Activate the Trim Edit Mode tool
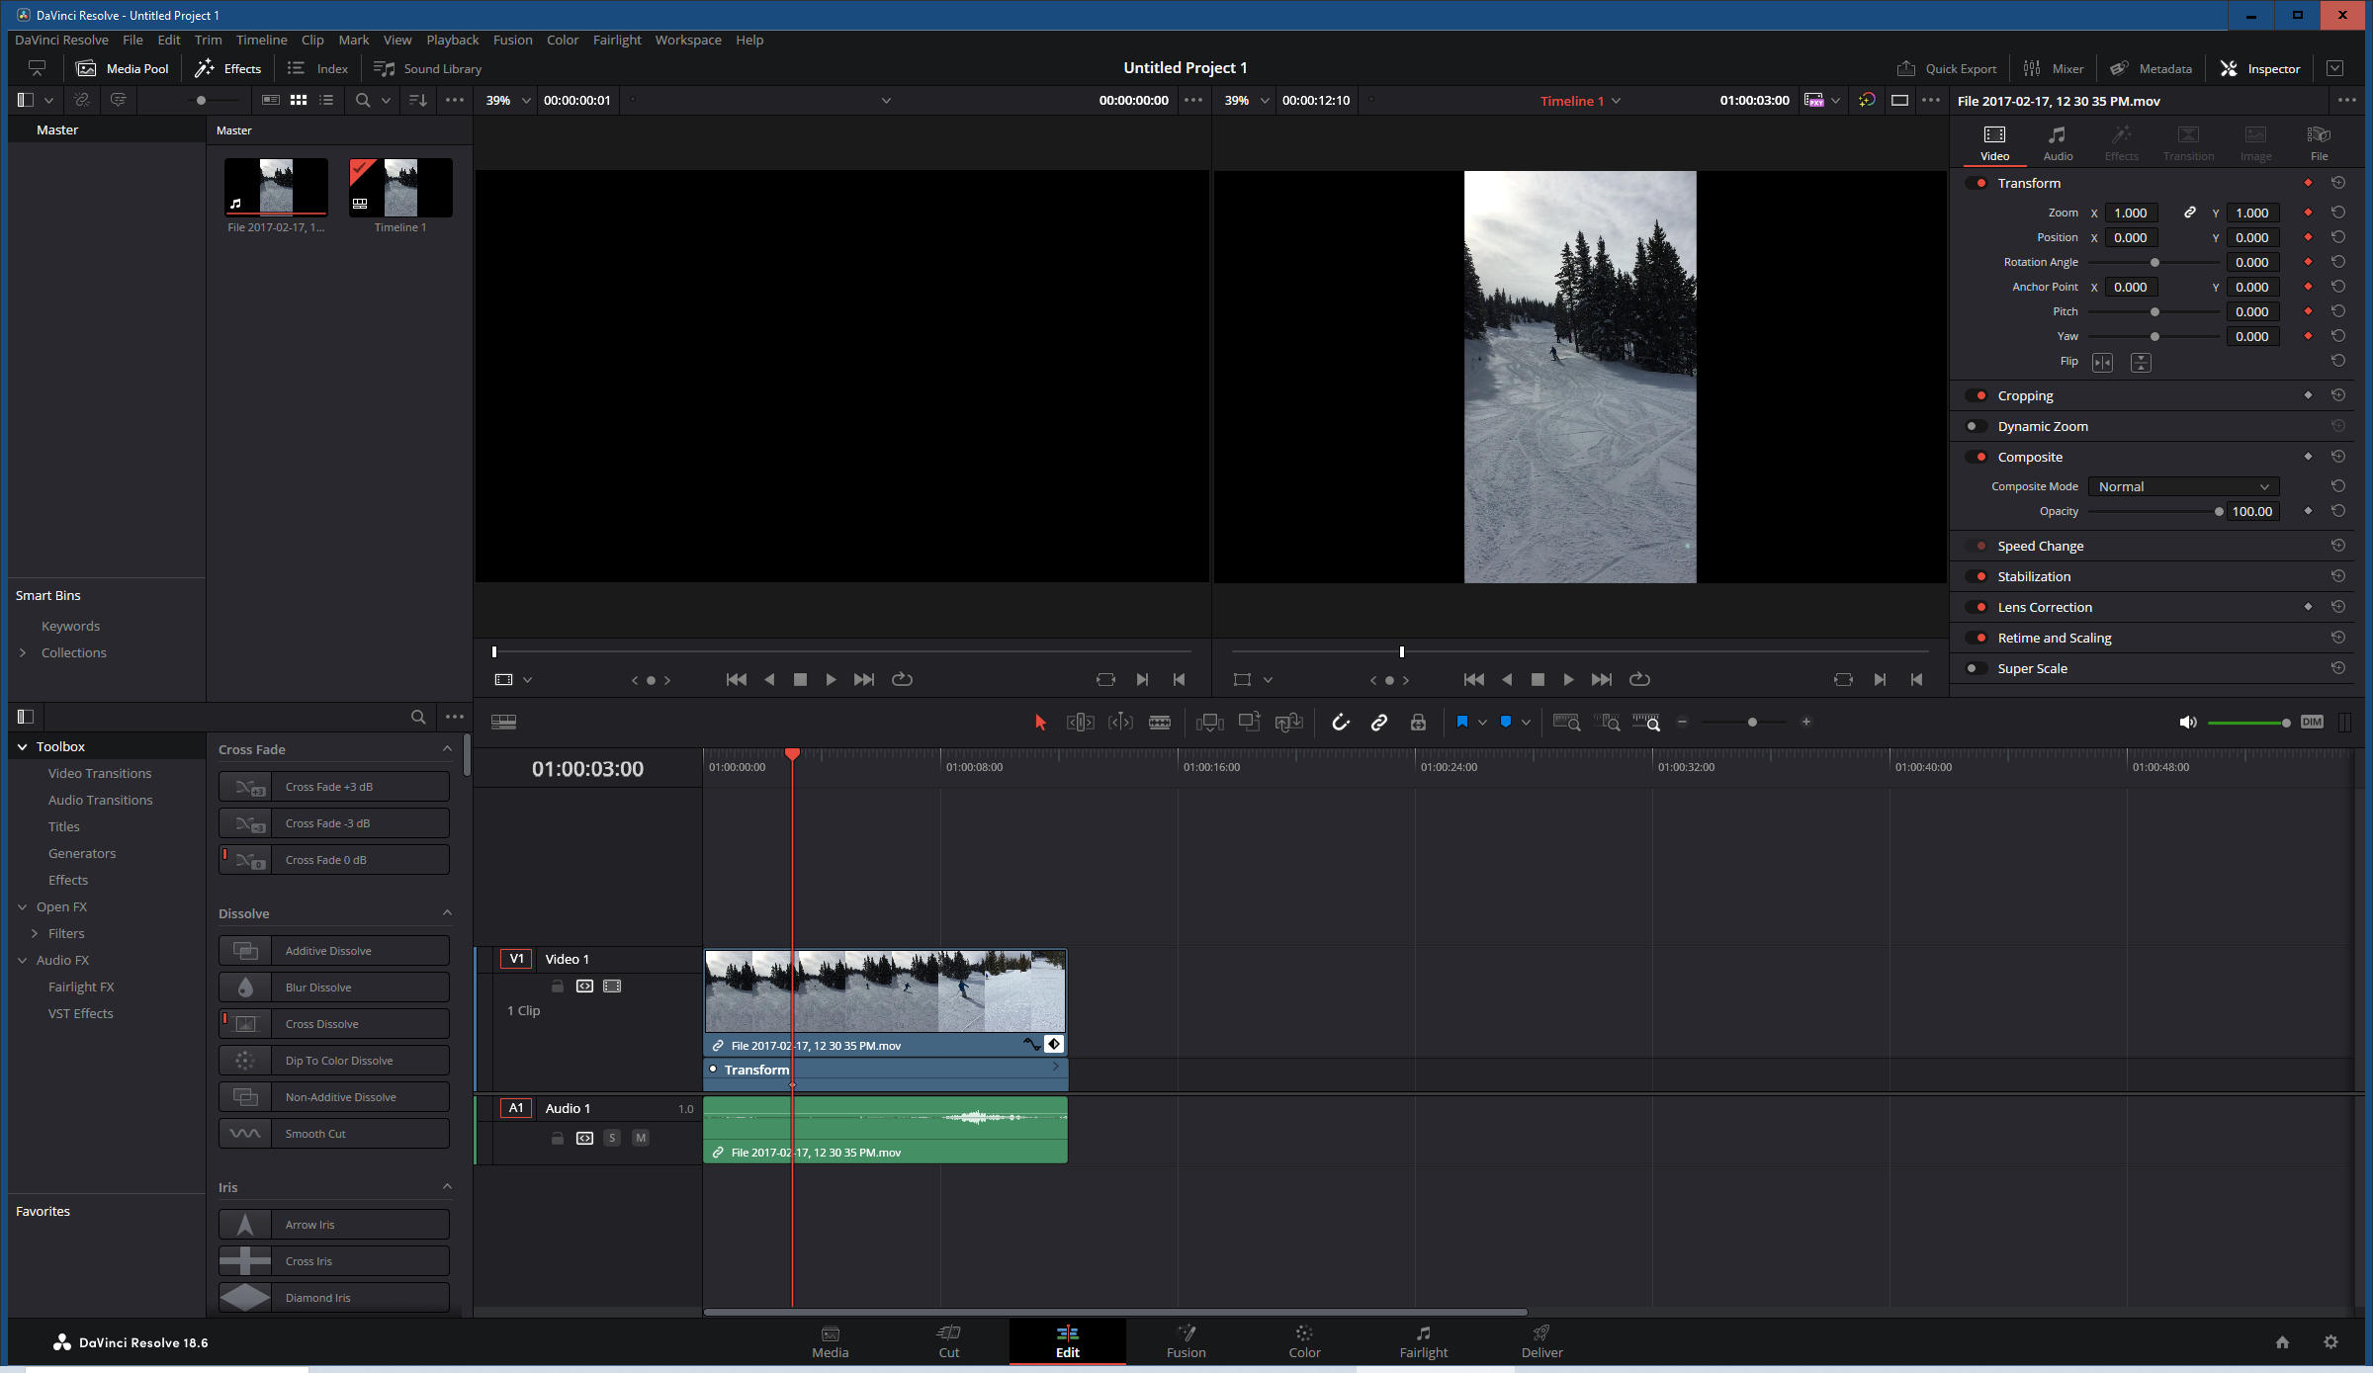The width and height of the screenshot is (2373, 1373). click(x=1080, y=723)
